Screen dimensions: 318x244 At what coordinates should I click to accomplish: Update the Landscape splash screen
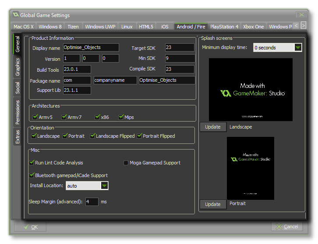coord(213,127)
